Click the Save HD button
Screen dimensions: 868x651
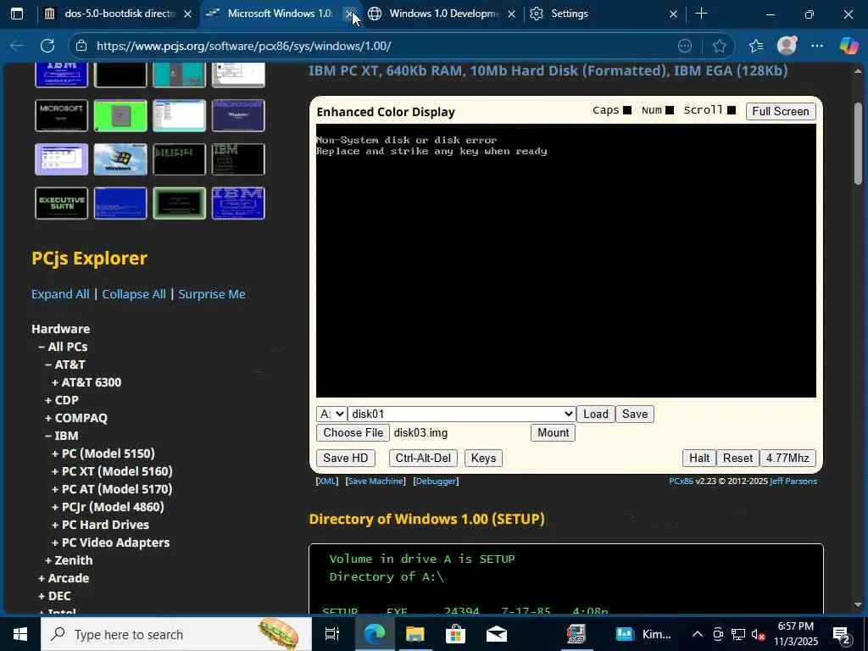[x=346, y=459]
